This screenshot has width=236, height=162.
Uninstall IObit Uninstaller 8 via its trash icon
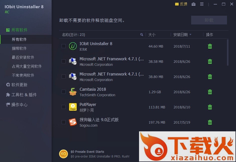tap(210, 46)
